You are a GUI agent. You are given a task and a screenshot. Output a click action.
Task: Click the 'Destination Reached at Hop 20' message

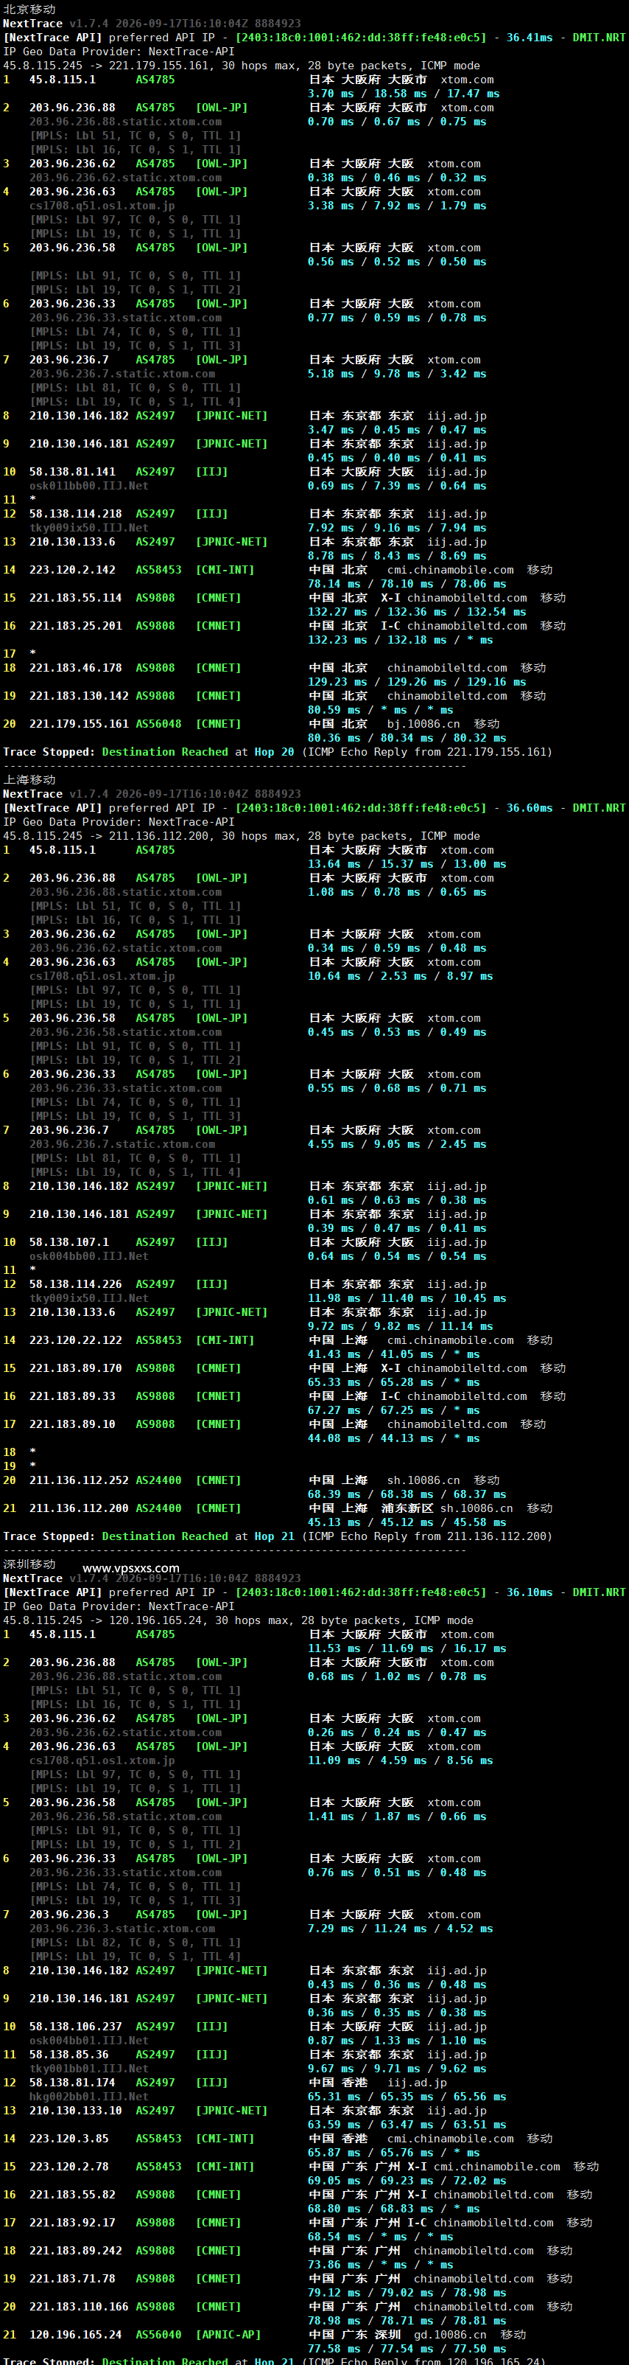(198, 752)
